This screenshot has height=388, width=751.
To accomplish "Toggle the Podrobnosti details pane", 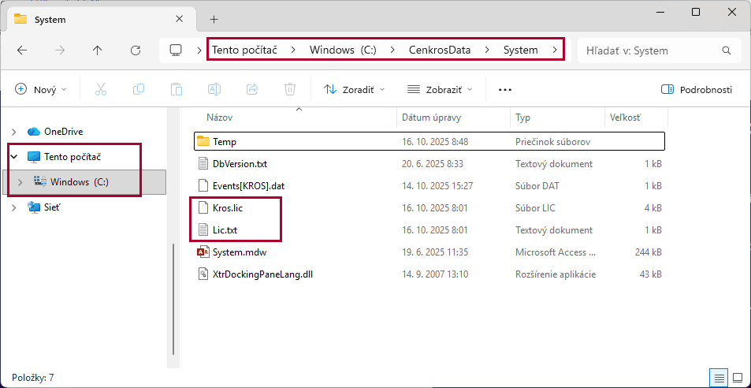I will pos(697,89).
